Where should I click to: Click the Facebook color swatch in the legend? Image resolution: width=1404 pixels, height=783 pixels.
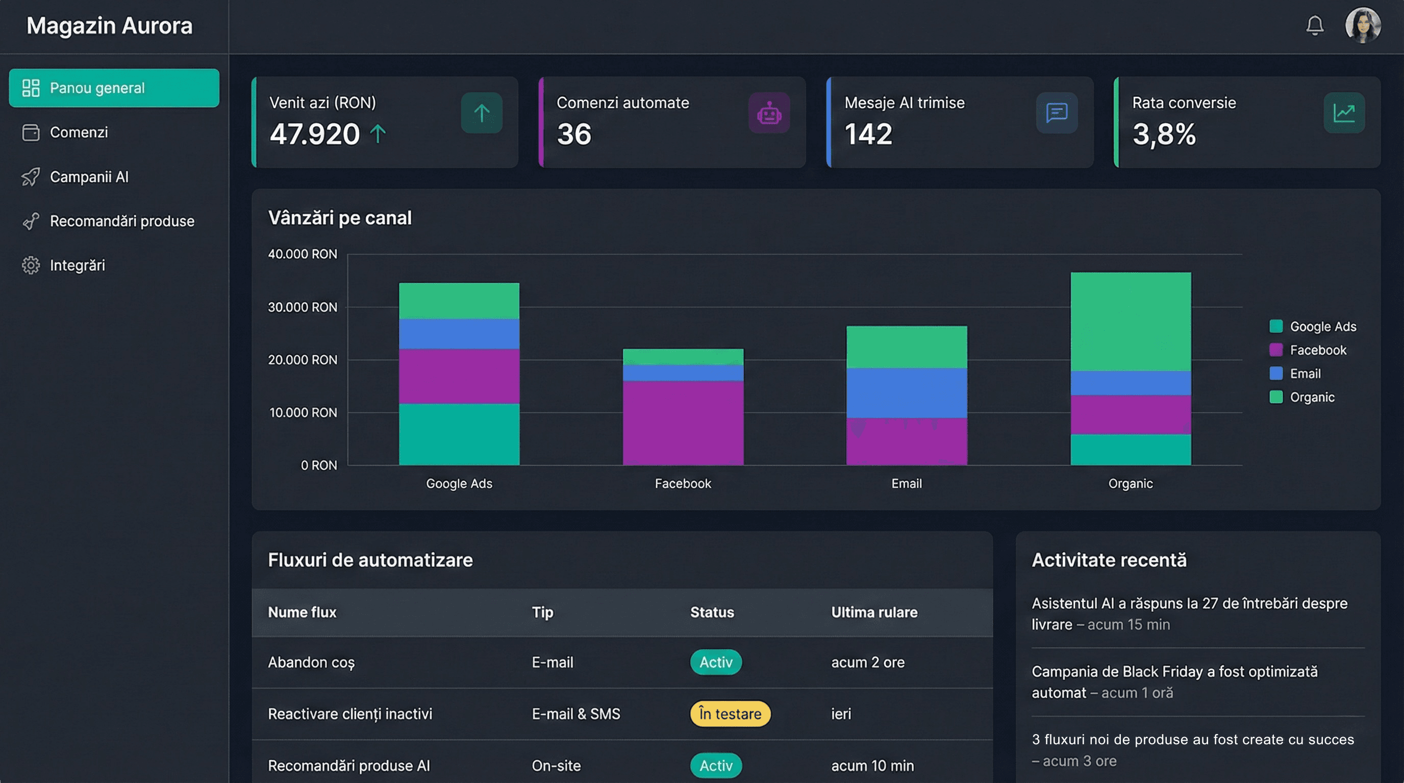click(1275, 350)
